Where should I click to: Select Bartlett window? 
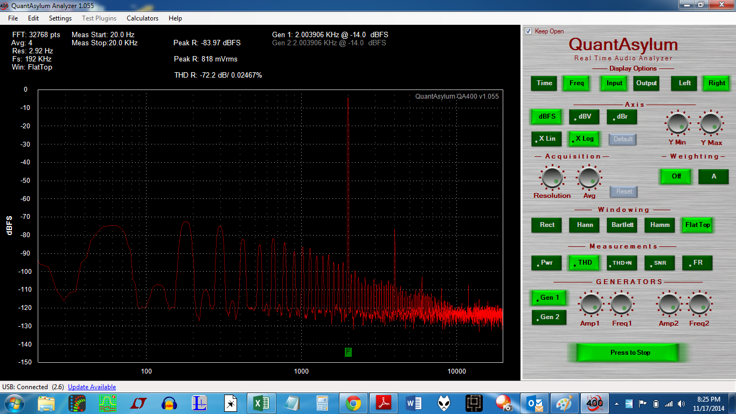click(622, 225)
